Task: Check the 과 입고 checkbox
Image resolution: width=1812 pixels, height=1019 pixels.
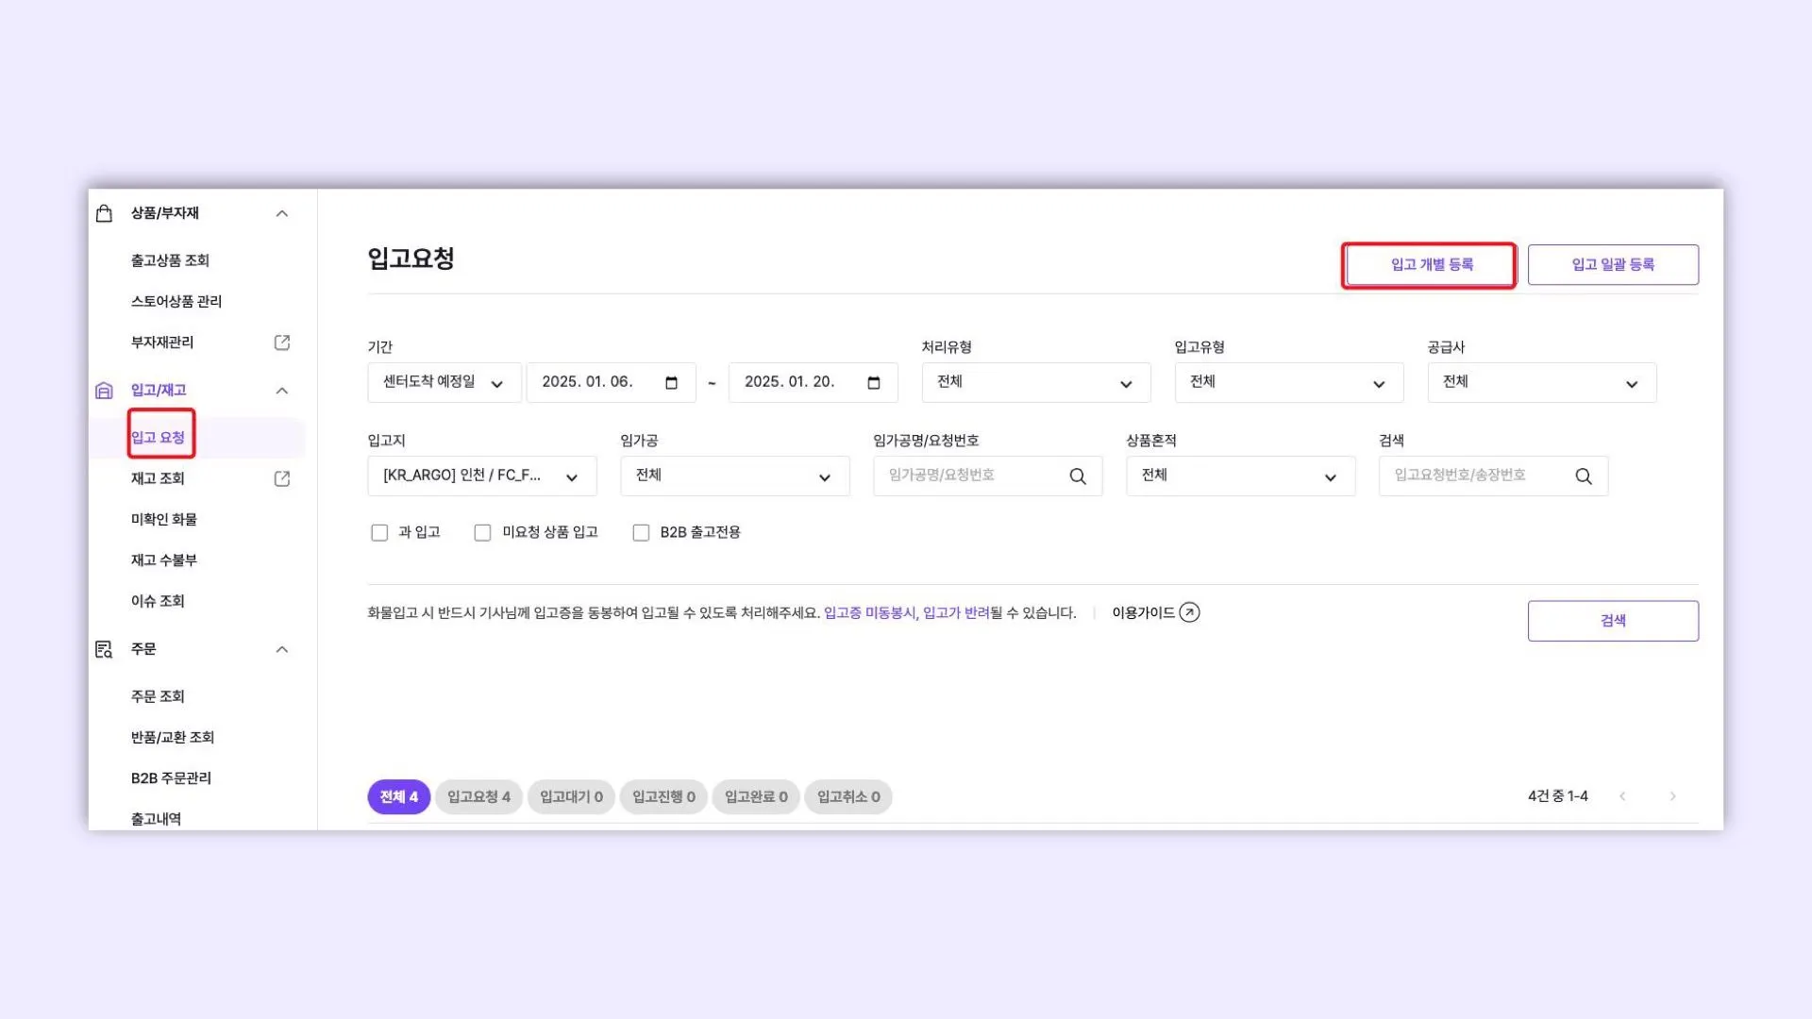Action: (x=379, y=533)
